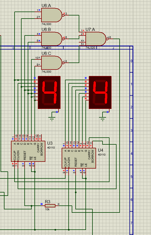
Task: Click the U4 reference label
Action: point(101,150)
